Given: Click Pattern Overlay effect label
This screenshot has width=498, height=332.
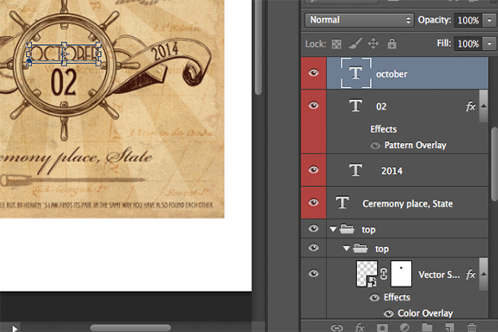Looking at the screenshot, I should [x=415, y=145].
